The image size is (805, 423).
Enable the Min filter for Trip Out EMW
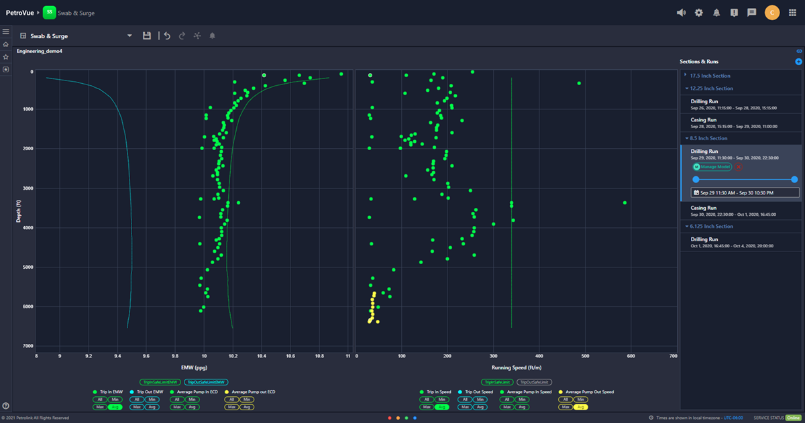(151, 399)
